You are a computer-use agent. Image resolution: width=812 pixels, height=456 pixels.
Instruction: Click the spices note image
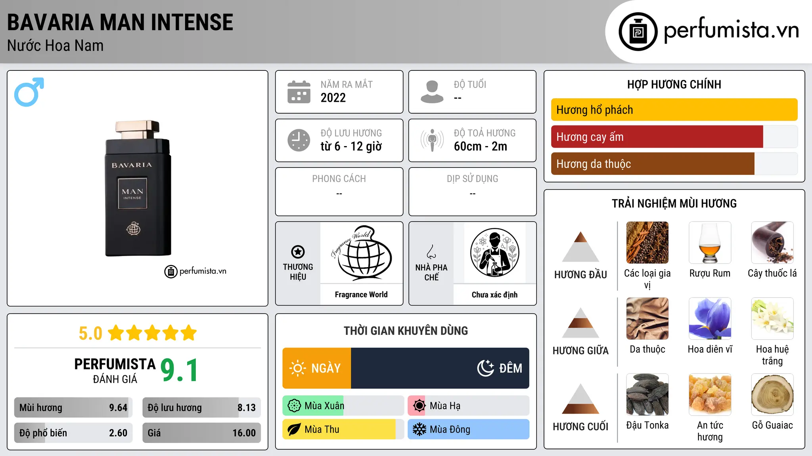pos(647,243)
